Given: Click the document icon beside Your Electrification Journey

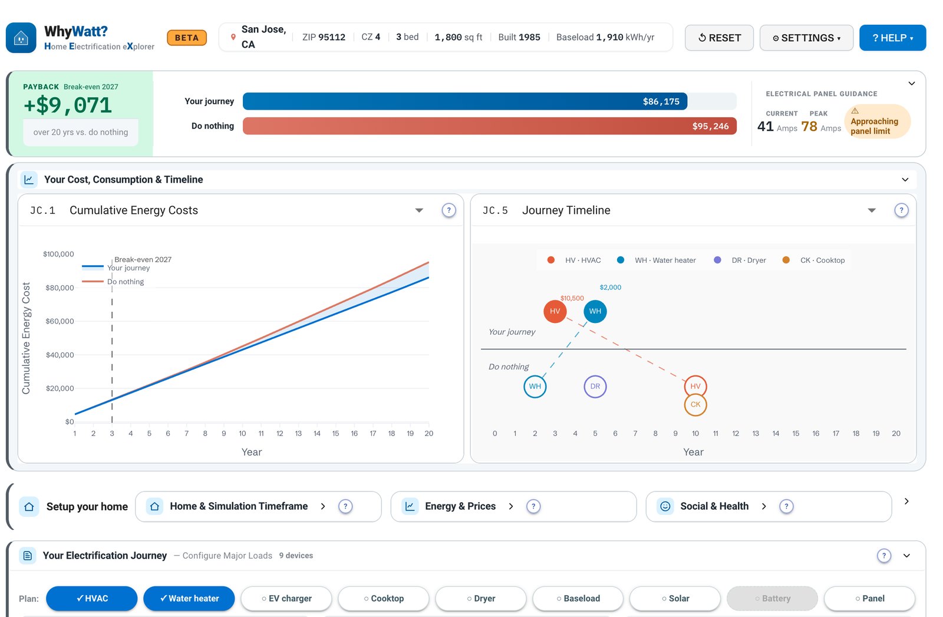Looking at the screenshot, I should pos(28,556).
